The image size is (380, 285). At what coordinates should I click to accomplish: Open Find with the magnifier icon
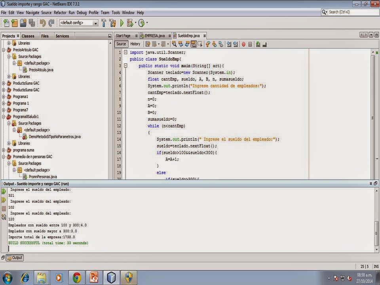point(174,44)
